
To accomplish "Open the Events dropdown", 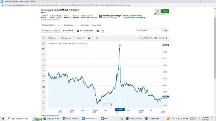I will (x=81, y=38).
